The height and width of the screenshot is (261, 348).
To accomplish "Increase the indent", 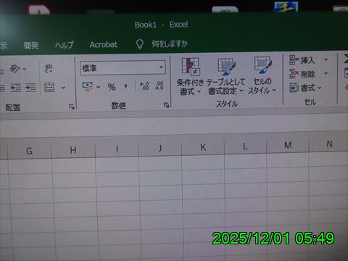I will (x=30, y=88).
